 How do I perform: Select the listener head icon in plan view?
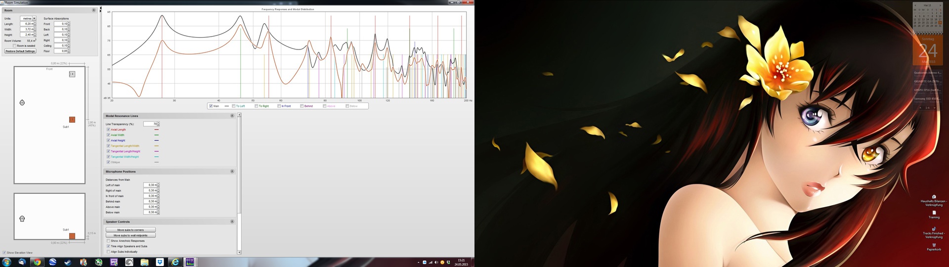(x=22, y=102)
